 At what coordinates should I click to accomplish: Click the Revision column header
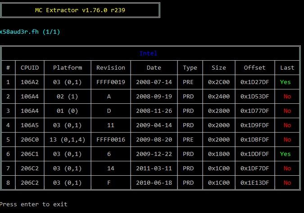(x=111, y=68)
